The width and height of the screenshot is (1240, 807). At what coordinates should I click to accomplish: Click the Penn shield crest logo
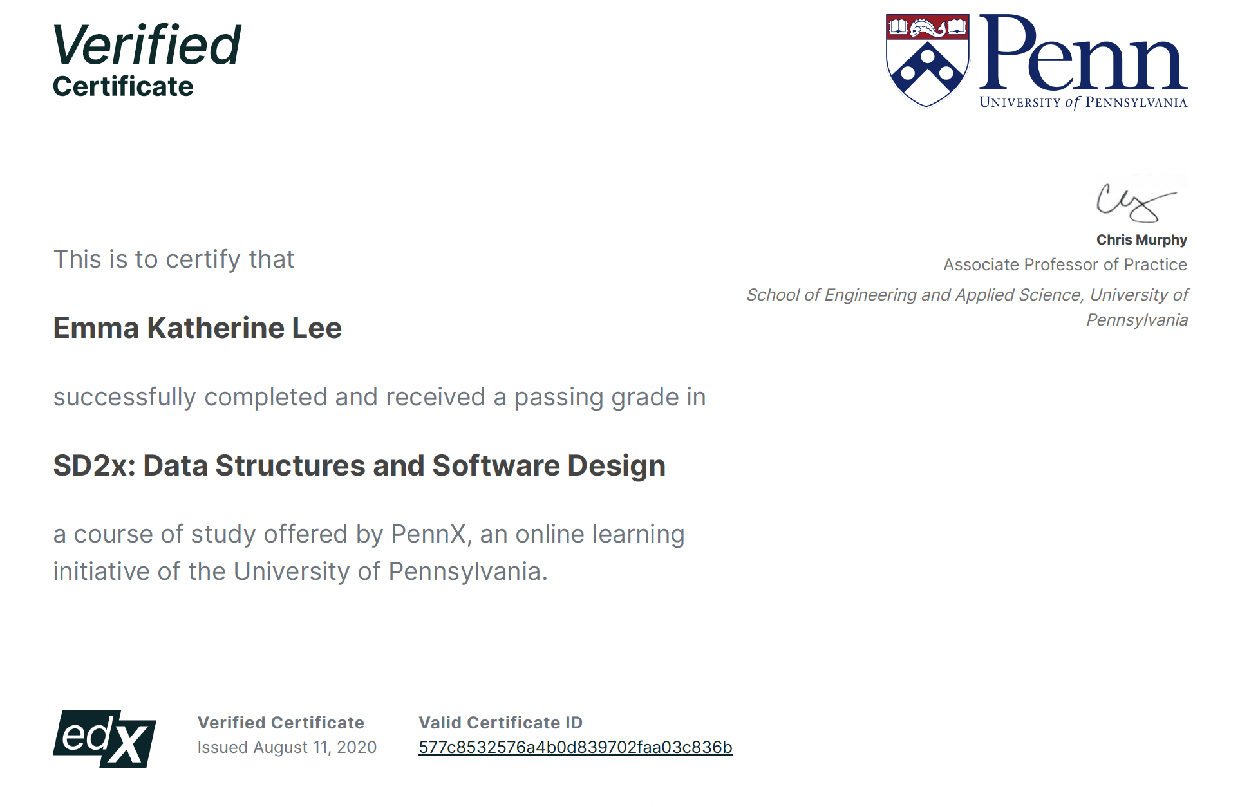[927, 60]
